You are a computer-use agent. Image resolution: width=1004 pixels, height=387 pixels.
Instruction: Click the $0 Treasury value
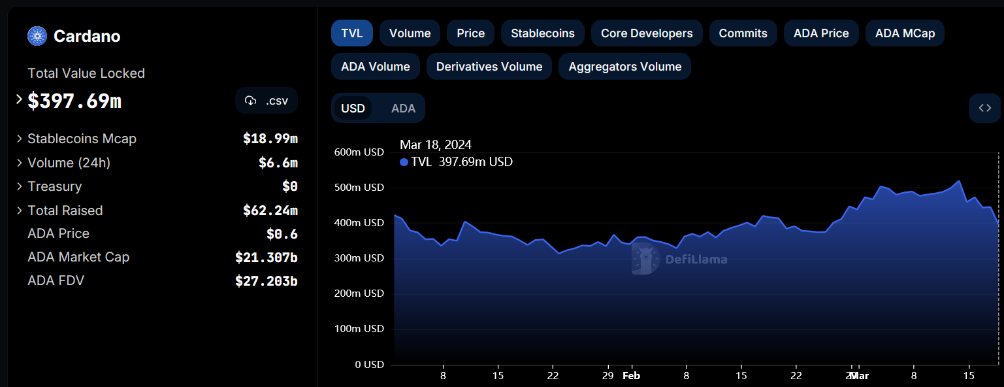(290, 186)
